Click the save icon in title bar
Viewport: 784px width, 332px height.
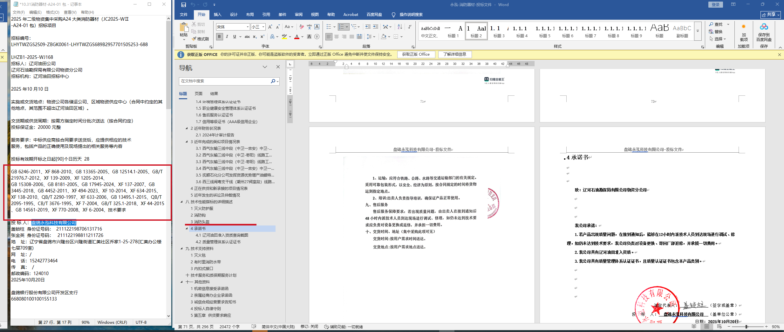tap(183, 4)
